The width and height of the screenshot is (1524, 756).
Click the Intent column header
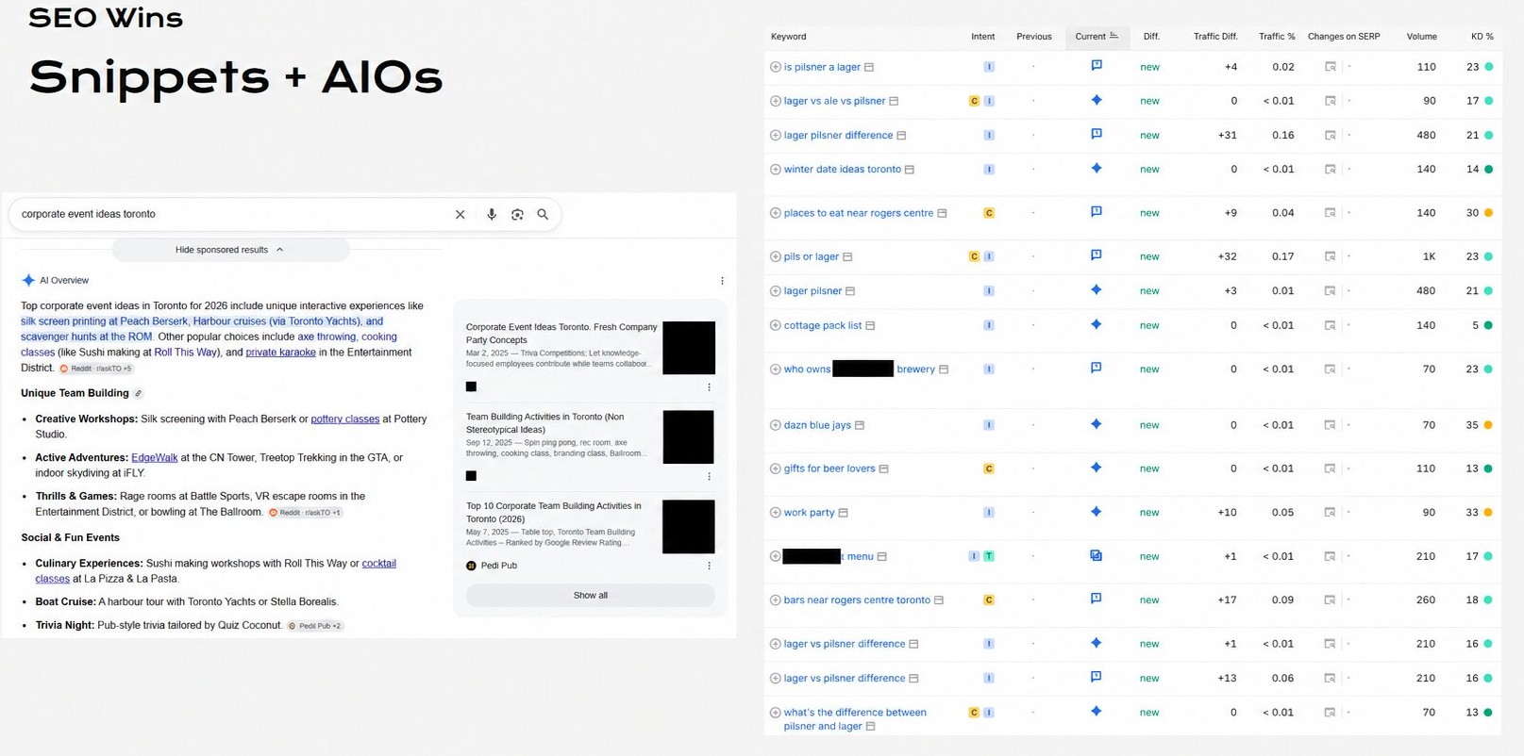(x=982, y=37)
